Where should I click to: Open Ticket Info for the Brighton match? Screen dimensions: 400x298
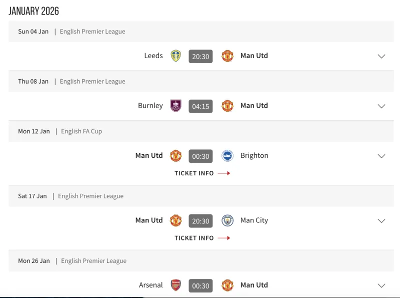(x=202, y=173)
